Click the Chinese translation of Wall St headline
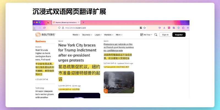 45,69
